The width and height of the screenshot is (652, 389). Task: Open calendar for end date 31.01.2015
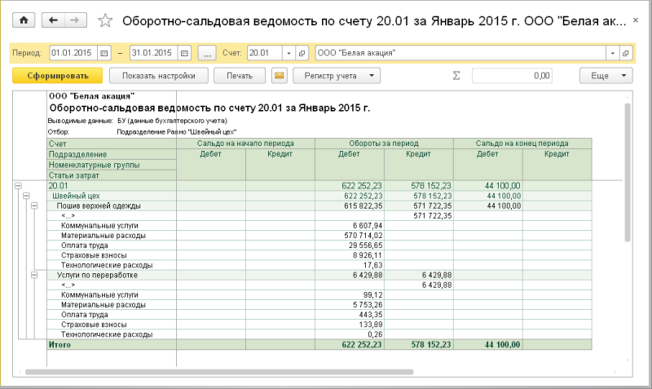tap(184, 53)
